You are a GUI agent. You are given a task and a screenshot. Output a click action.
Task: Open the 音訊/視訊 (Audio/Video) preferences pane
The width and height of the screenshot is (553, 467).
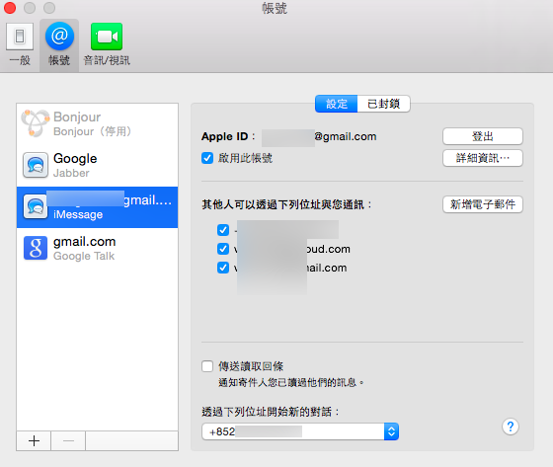(107, 44)
